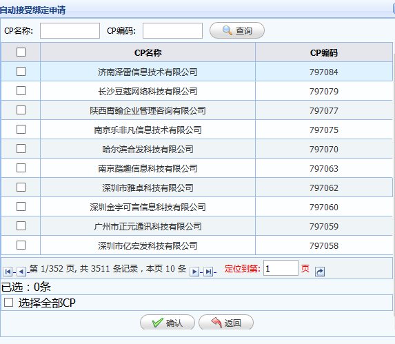The image size is (395, 344).
Task: Focus the CP编码 input field
Action: coord(172,31)
